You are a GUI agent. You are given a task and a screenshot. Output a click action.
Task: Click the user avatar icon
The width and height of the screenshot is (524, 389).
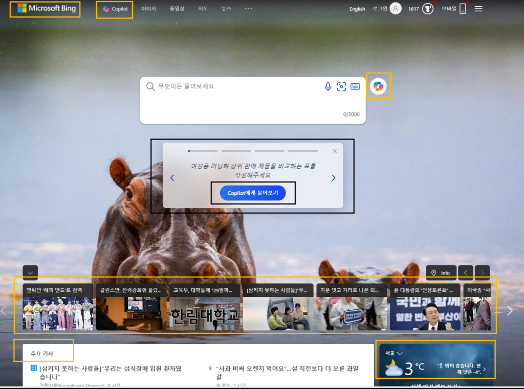click(x=396, y=9)
